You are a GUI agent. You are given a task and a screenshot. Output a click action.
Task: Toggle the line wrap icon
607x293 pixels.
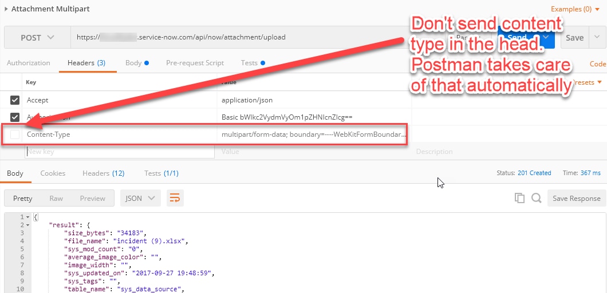pyautogui.click(x=175, y=198)
